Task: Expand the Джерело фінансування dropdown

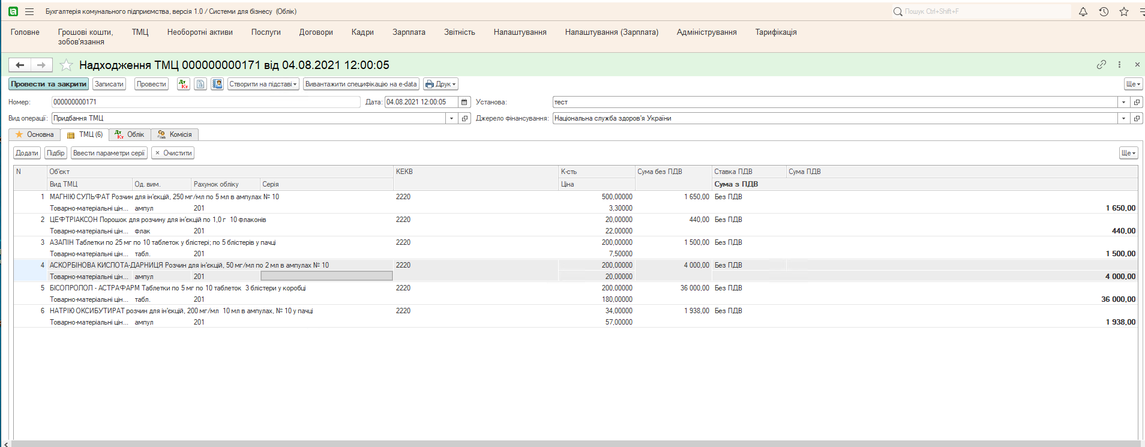Action: (1123, 118)
